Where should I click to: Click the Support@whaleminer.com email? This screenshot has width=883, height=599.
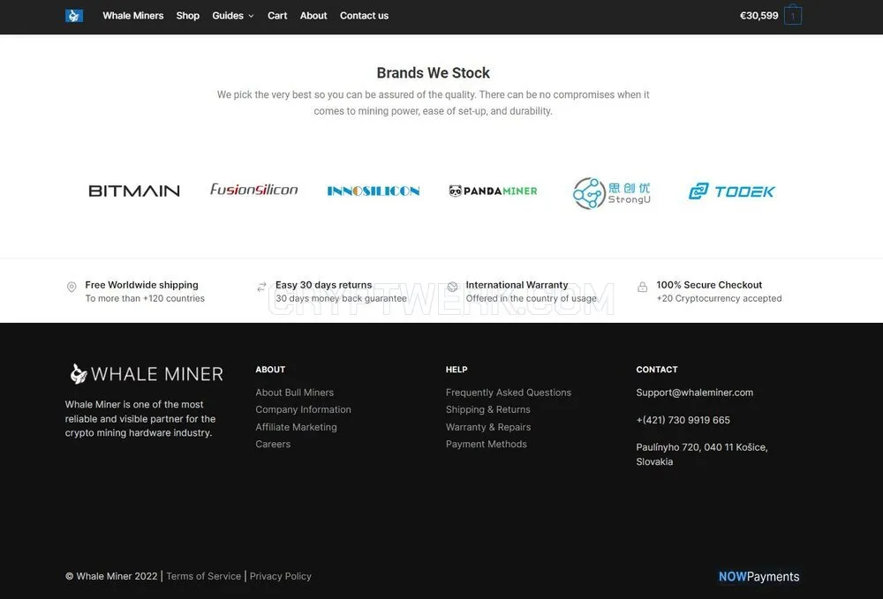click(694, 393)
